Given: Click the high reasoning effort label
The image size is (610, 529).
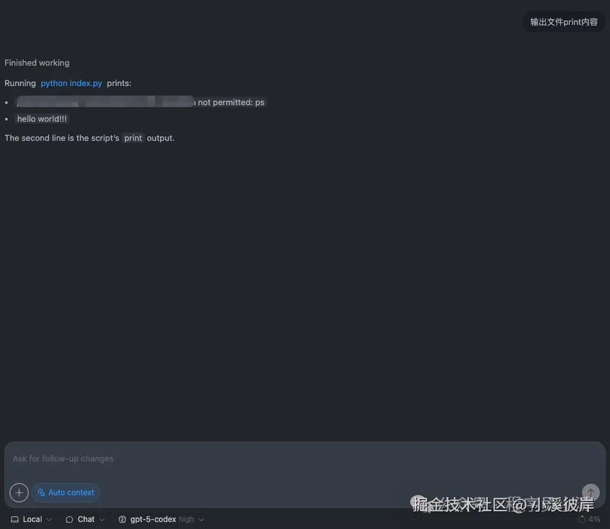Looking at the screenshot, I should 186,519.
